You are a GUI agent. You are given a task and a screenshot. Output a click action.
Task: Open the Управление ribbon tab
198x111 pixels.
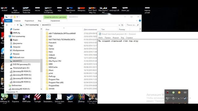(x=55, y=21)
